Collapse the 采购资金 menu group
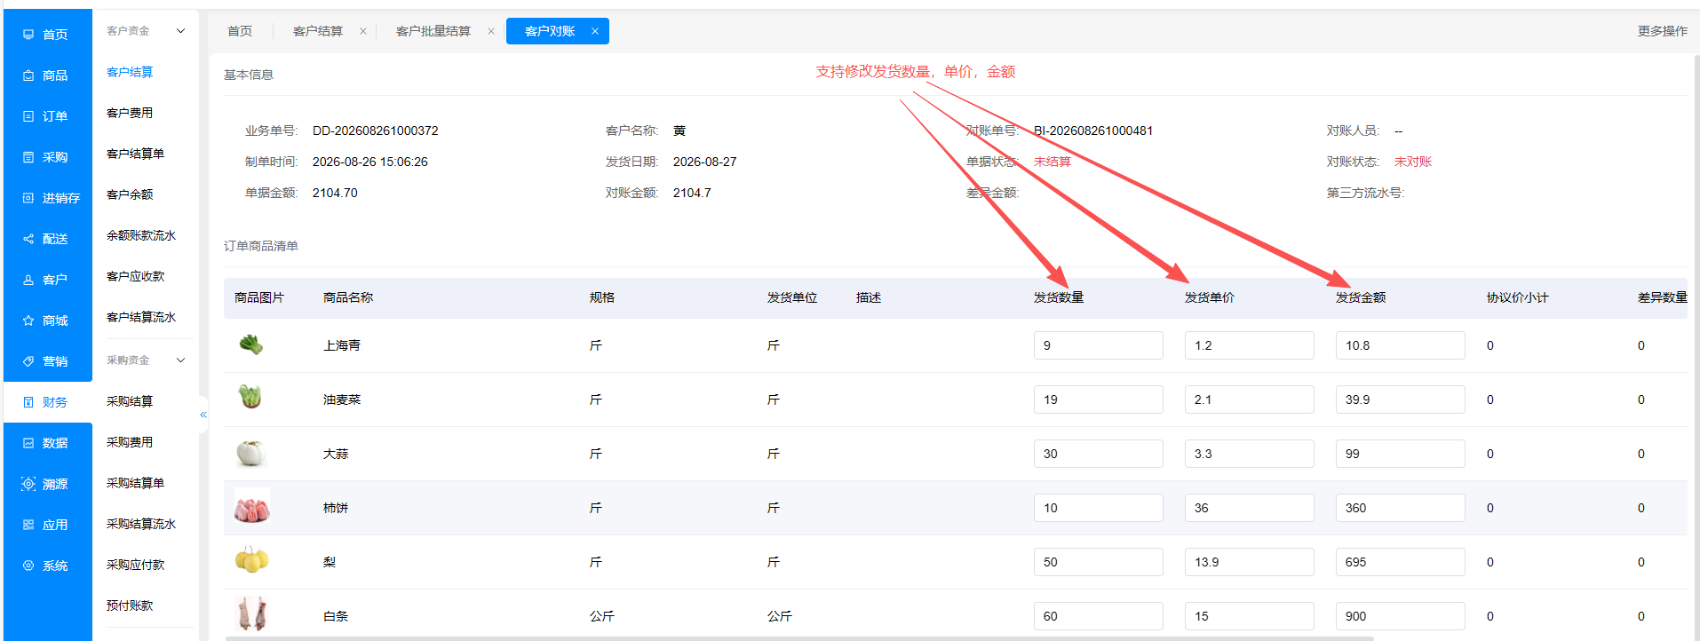Viewport: 1700px width, 641px height. click(x=181, y=360)
